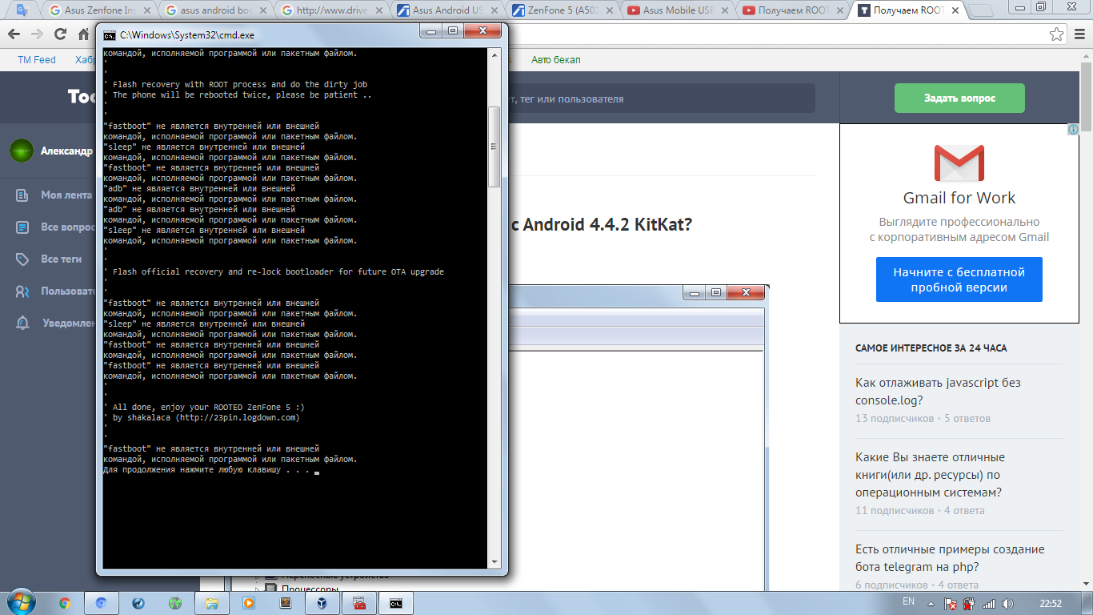Switch to the asus android boot Google tab
The width and height of the screenshot is (1093, 615).
214,10
